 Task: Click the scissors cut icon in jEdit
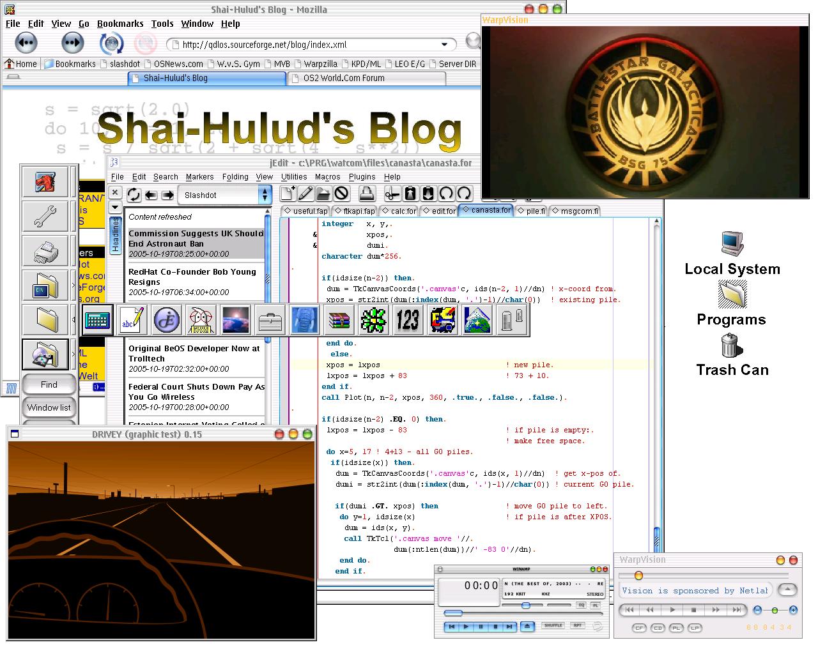(x=392, y=194)
